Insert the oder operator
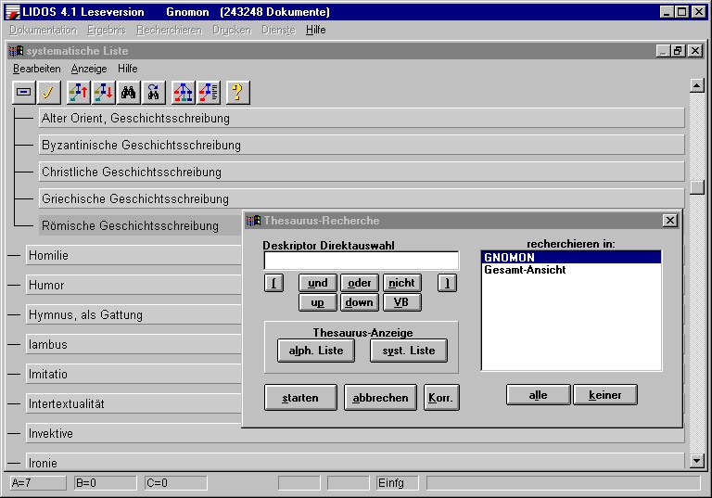 point(360,283)
